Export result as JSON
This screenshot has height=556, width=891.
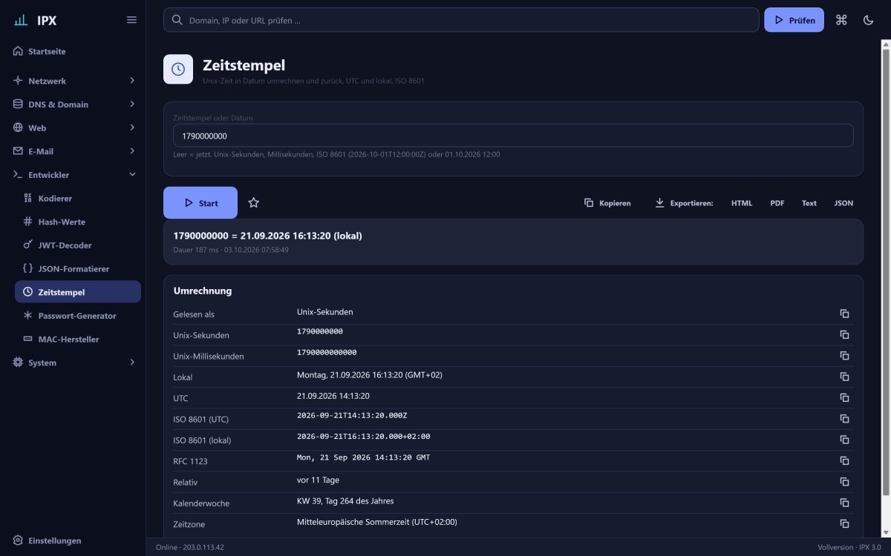[843, 203]
